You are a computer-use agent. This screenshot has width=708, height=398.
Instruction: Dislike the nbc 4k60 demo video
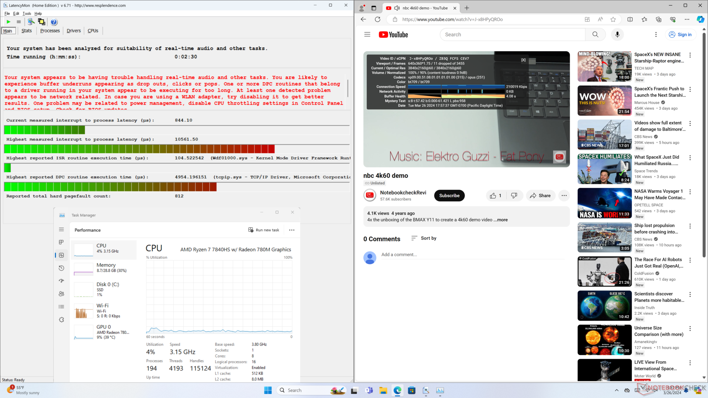(514, 196)
